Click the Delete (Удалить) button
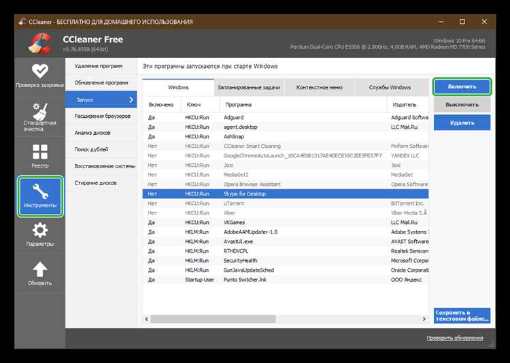This screenshot has width=510, height=363. click(462, 123)
